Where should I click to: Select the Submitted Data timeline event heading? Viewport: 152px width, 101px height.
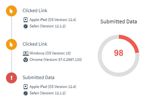(38, 78)
